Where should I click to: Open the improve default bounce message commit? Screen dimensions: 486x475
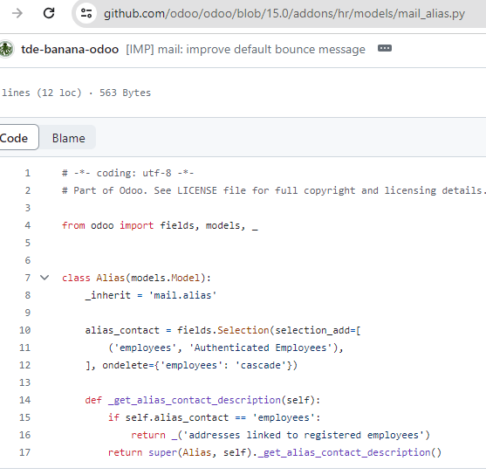click(245, 49)
